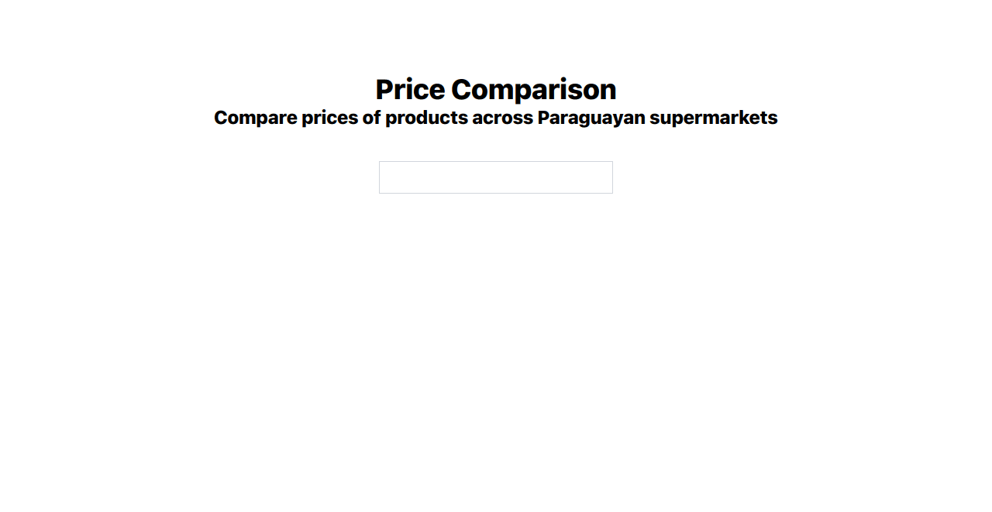The width and height of the screenshot is (992, 512).
Task: Click the product search input box
Action: coord(495,177)
